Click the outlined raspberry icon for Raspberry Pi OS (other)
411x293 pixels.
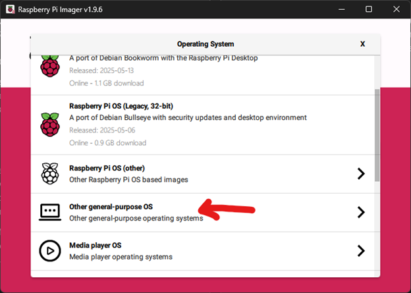[50, 173]
